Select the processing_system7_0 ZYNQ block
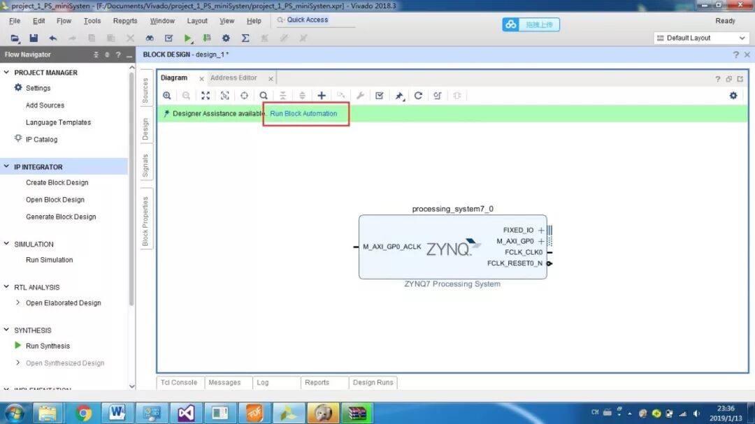The image size is (755, 424). (x=452, y=247)
